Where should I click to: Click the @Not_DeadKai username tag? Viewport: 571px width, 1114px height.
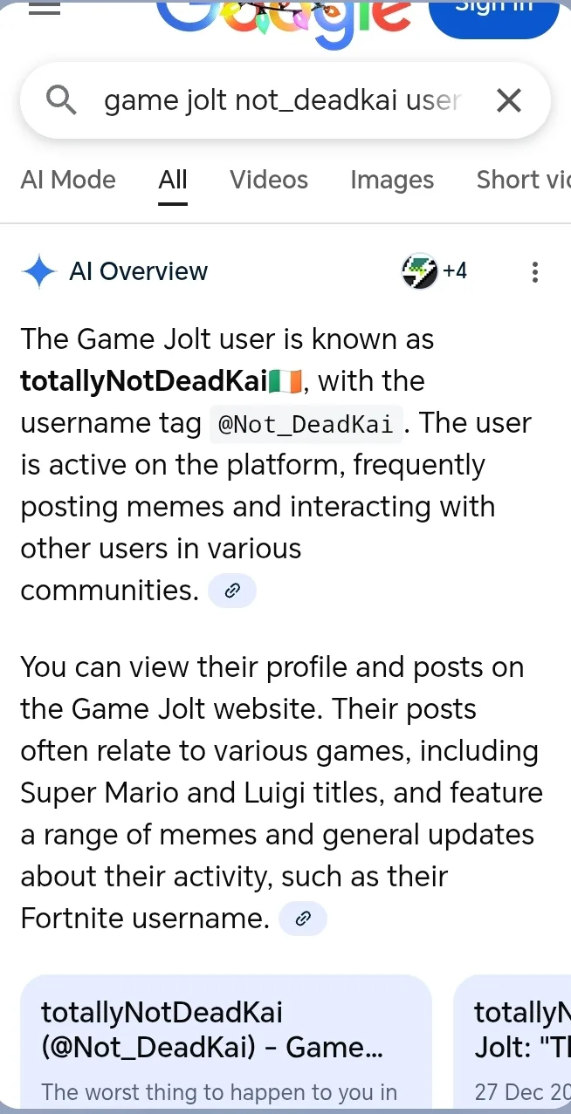(306, 424)
